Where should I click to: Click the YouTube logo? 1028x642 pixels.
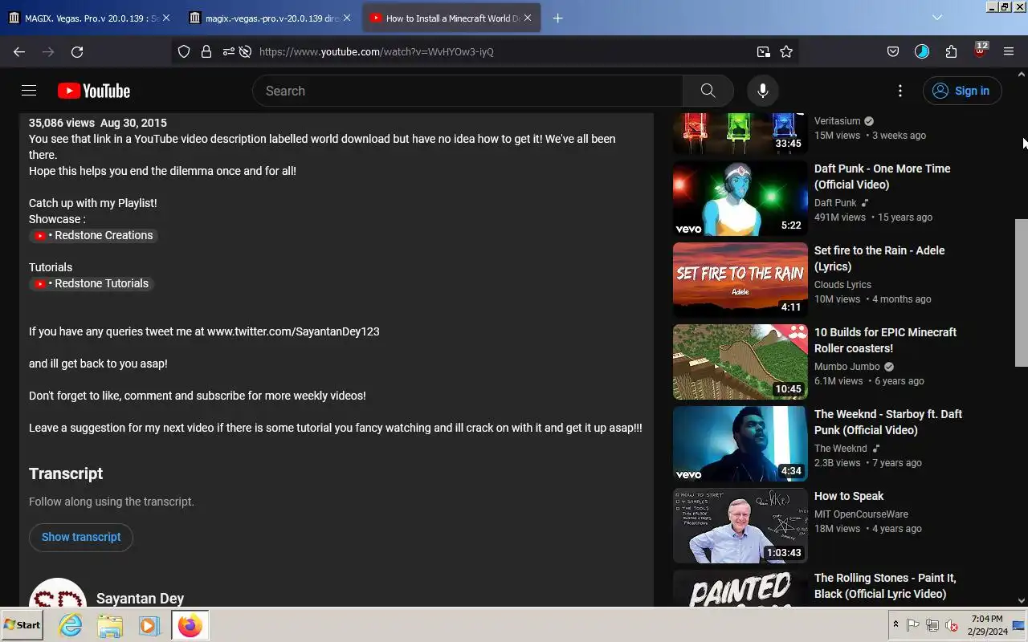click(94, 91)
